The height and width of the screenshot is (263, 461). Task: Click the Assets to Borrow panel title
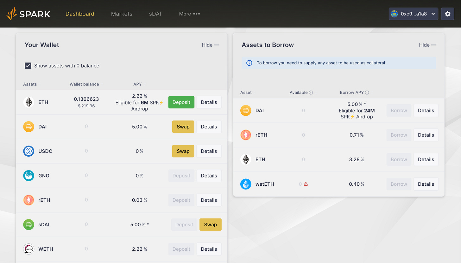coord(268,45)
